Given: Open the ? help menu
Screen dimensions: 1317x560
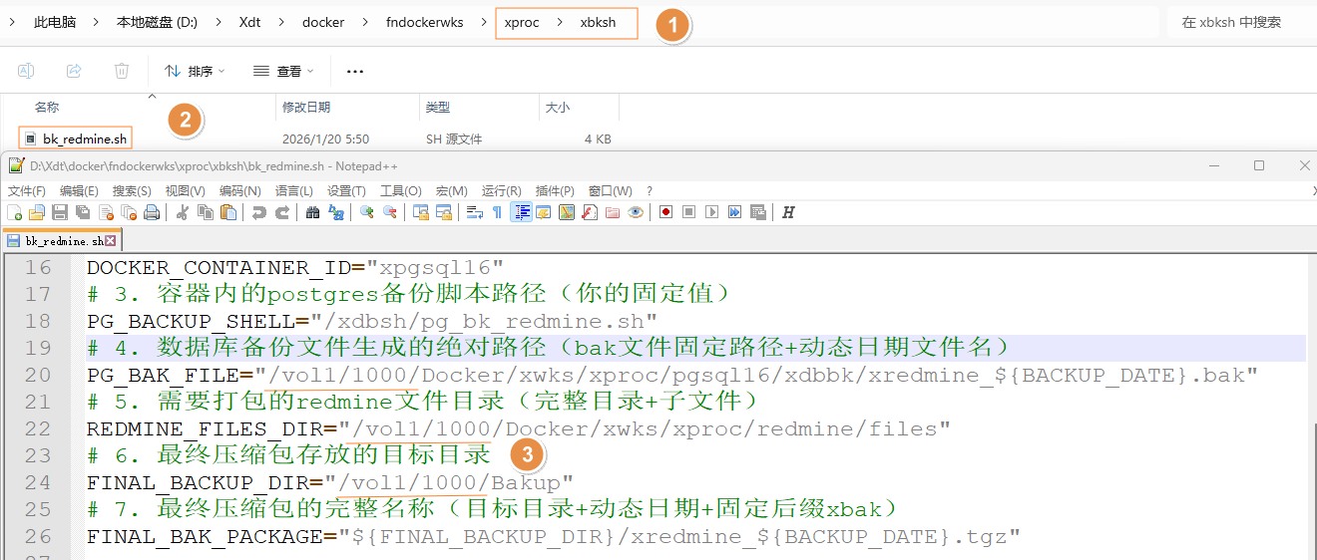Looking at the screenshot, I should click(650, 190).
